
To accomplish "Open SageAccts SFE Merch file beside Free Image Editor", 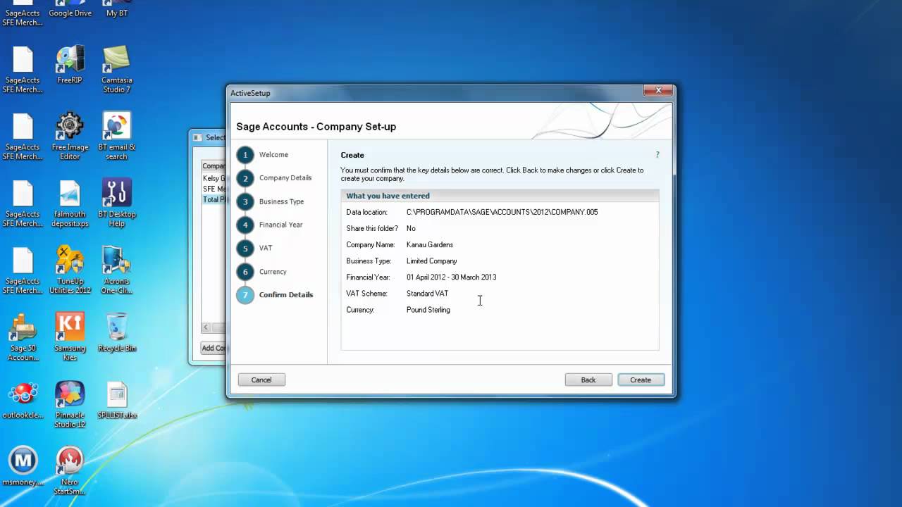I will [23, 137].
